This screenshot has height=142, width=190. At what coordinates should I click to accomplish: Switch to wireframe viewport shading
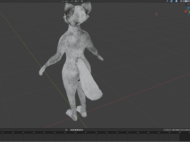[x=184, y=1]
